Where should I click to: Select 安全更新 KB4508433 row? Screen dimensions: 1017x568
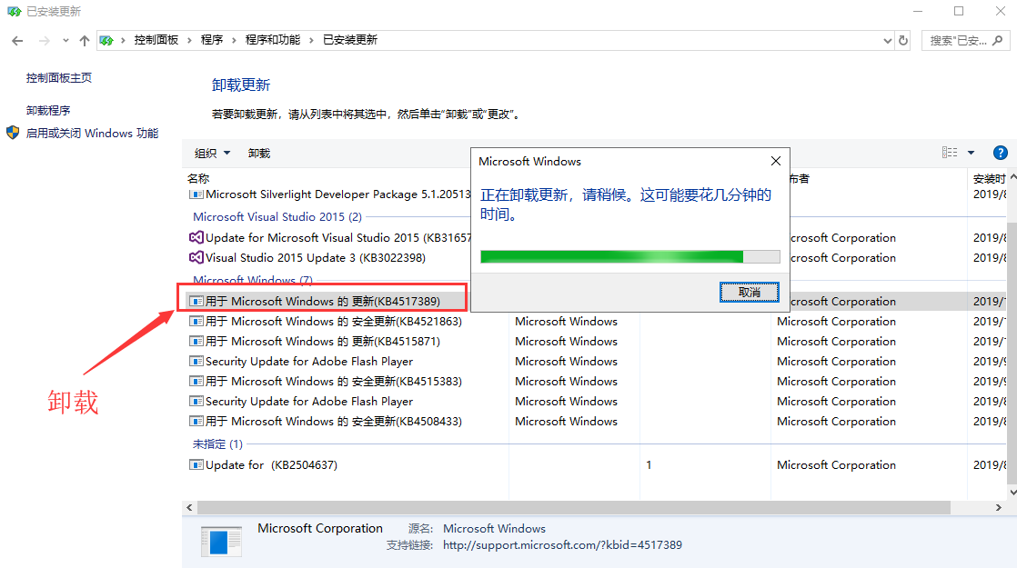coord(333,422)
